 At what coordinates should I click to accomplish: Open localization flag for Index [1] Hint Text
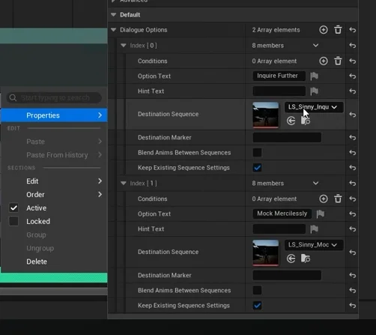314,229
